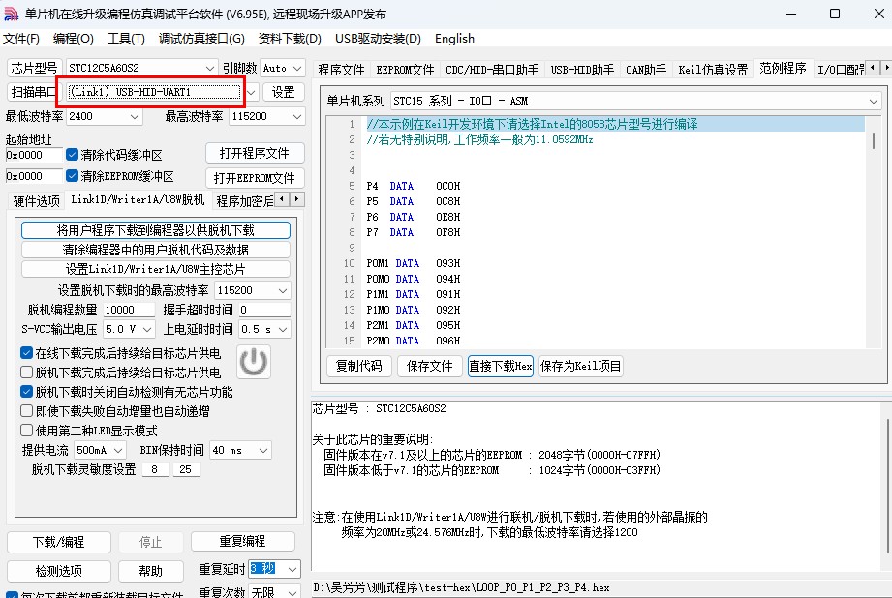Click 将用户程序下载到编程器以供脱机下载
This screenshot has width=892, height=598.
tap(155, 230)
